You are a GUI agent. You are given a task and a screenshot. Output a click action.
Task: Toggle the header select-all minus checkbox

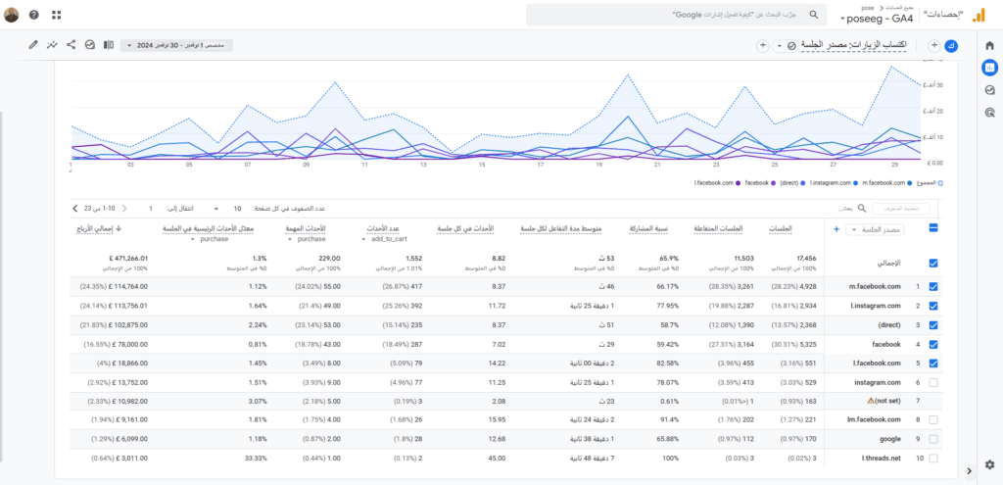pyautogui.click(x=932, y=227)
